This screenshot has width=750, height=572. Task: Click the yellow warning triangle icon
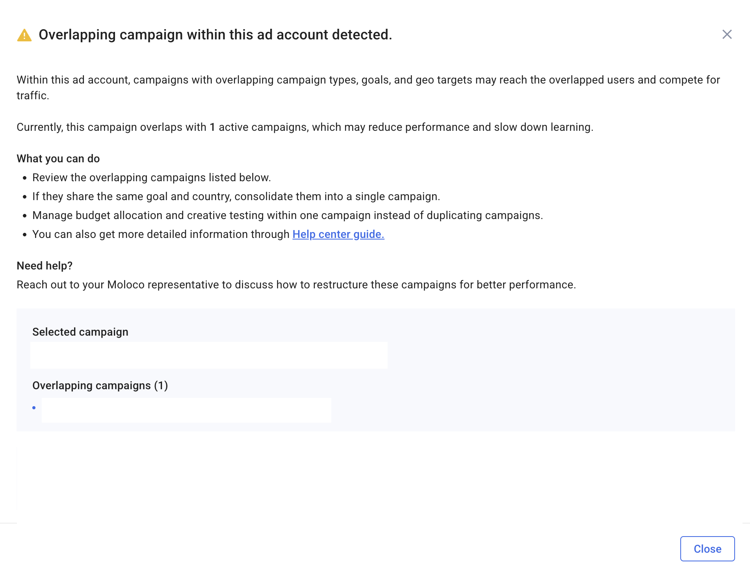click(x=24, y=35)
